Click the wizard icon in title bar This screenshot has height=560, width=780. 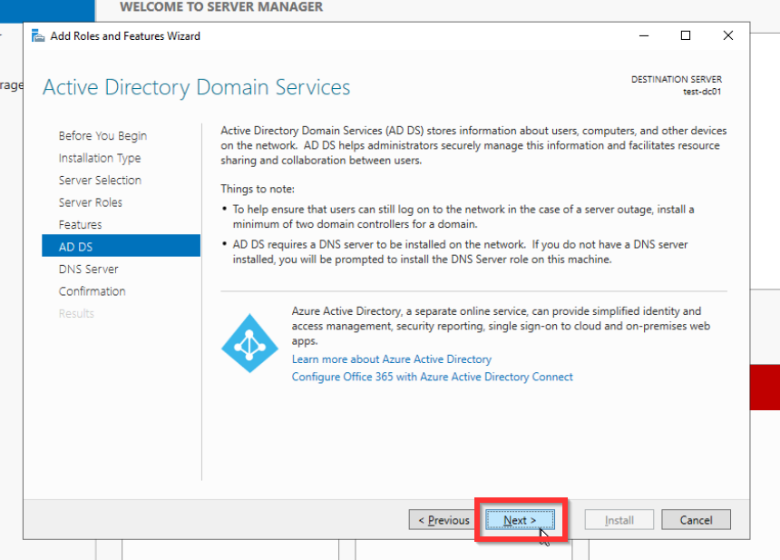pyautogui.click(x=38, y=36)
